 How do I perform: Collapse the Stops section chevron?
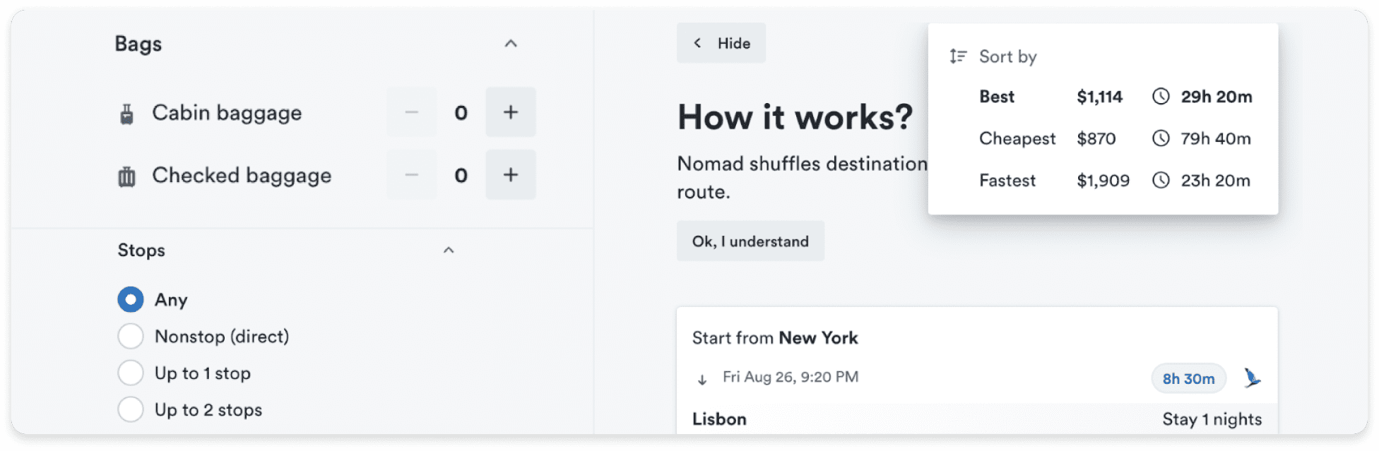[449, 251]
